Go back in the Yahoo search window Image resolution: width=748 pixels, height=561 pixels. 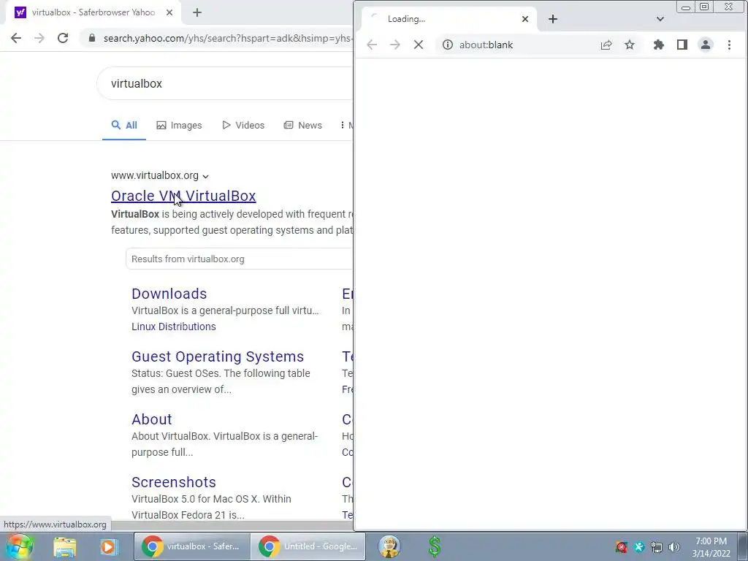pyautogui.click(x=16, y=38)
